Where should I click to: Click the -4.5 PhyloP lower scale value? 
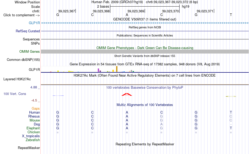(34, 100)
